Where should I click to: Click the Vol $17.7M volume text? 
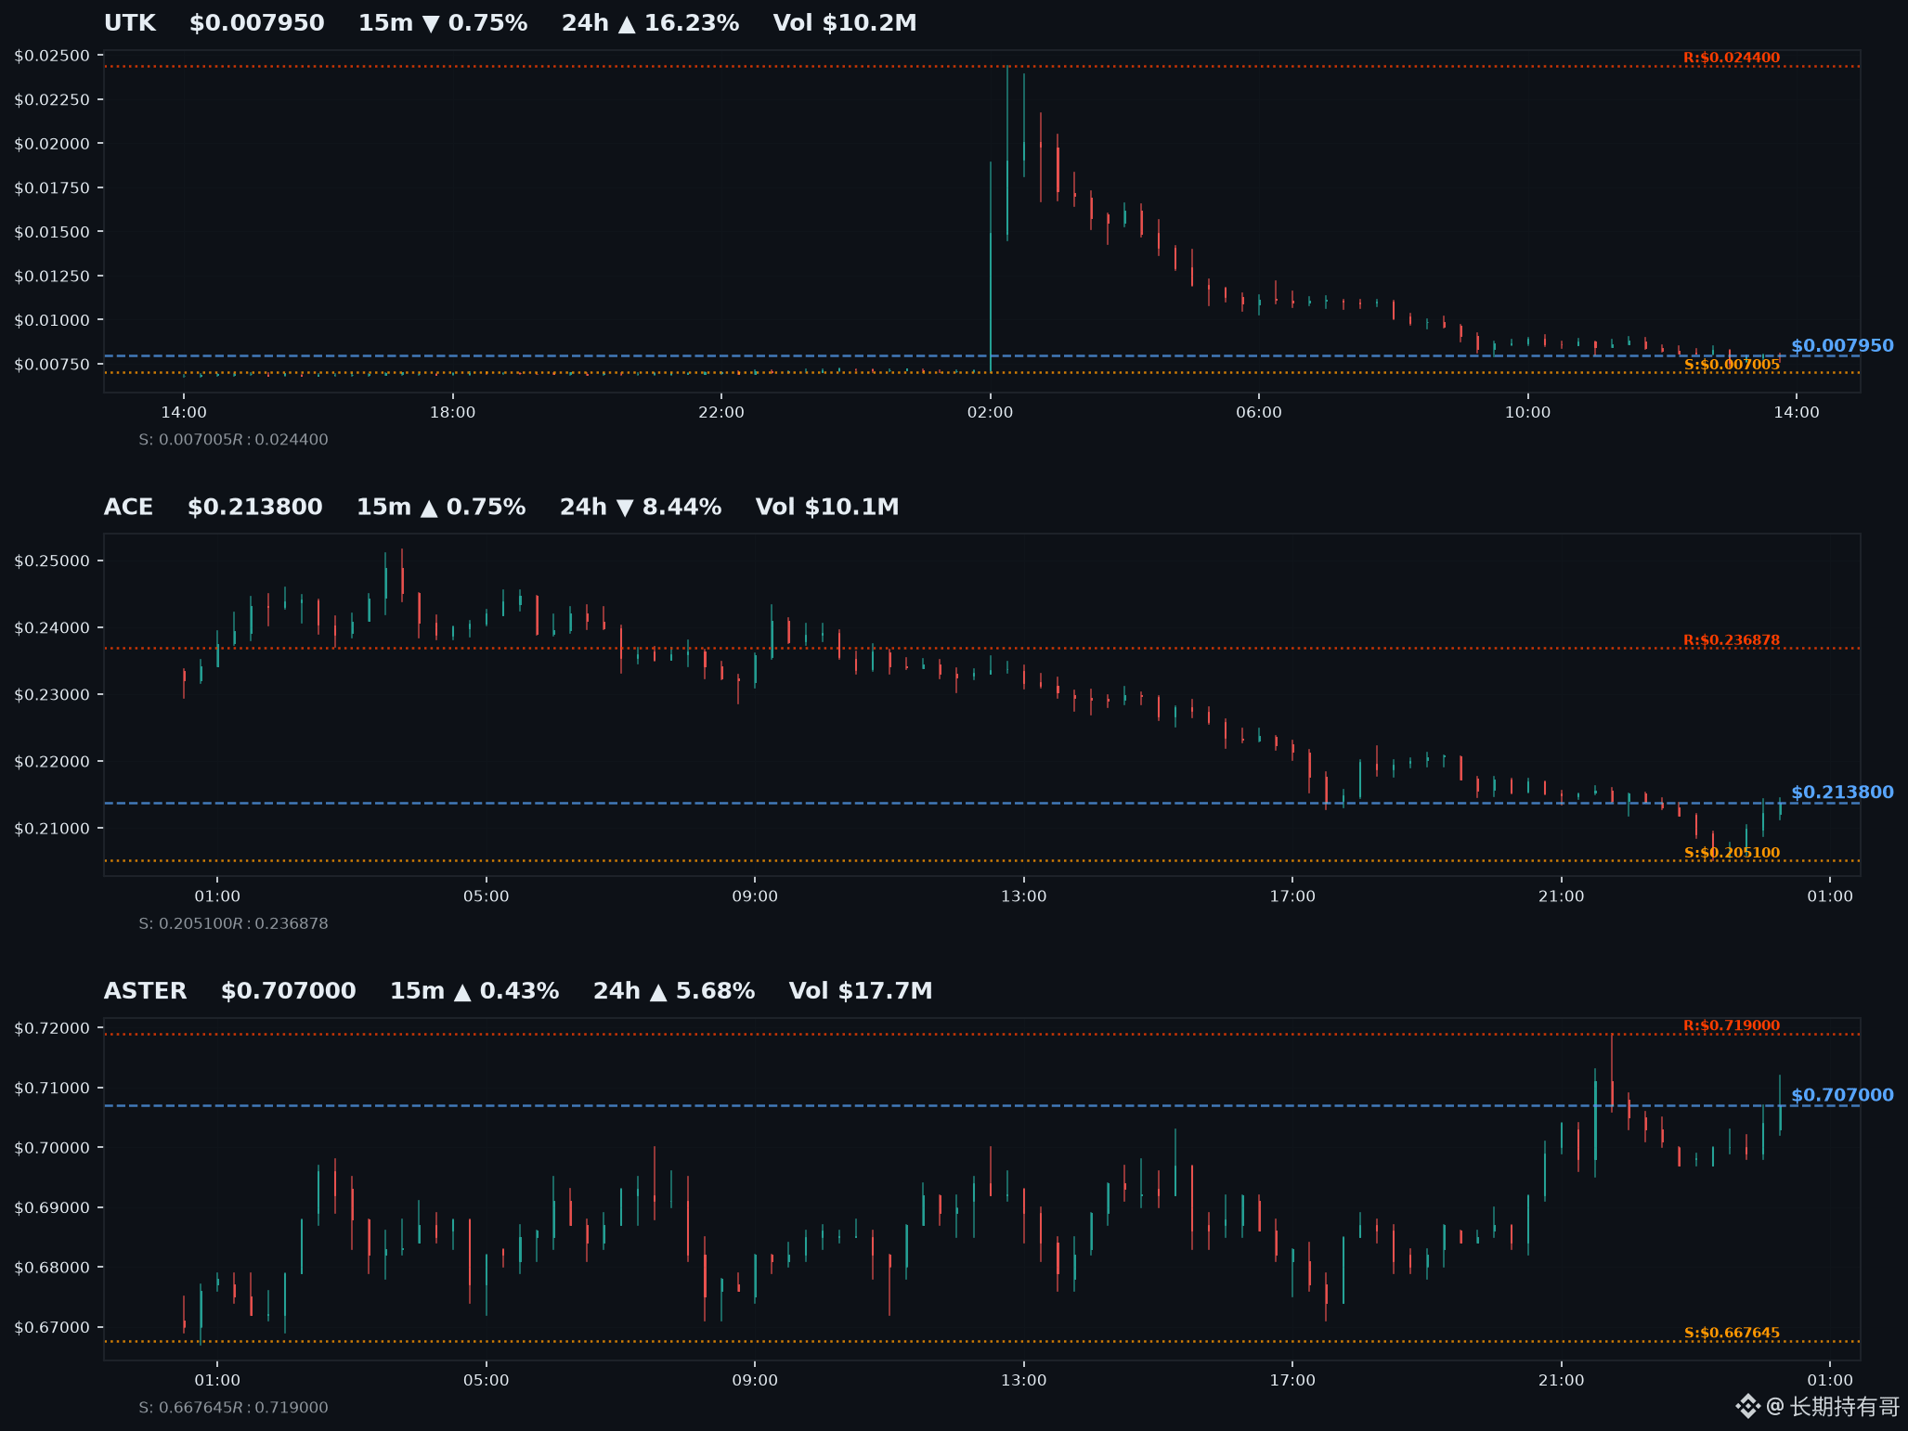coord(861,991)
